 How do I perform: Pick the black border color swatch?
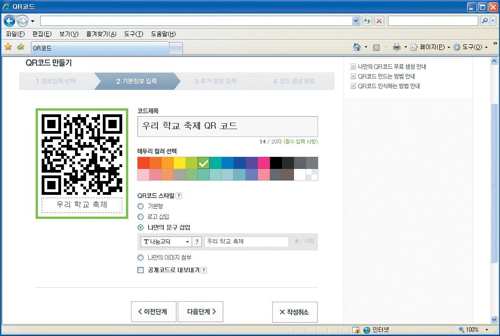tap(276, 163)
